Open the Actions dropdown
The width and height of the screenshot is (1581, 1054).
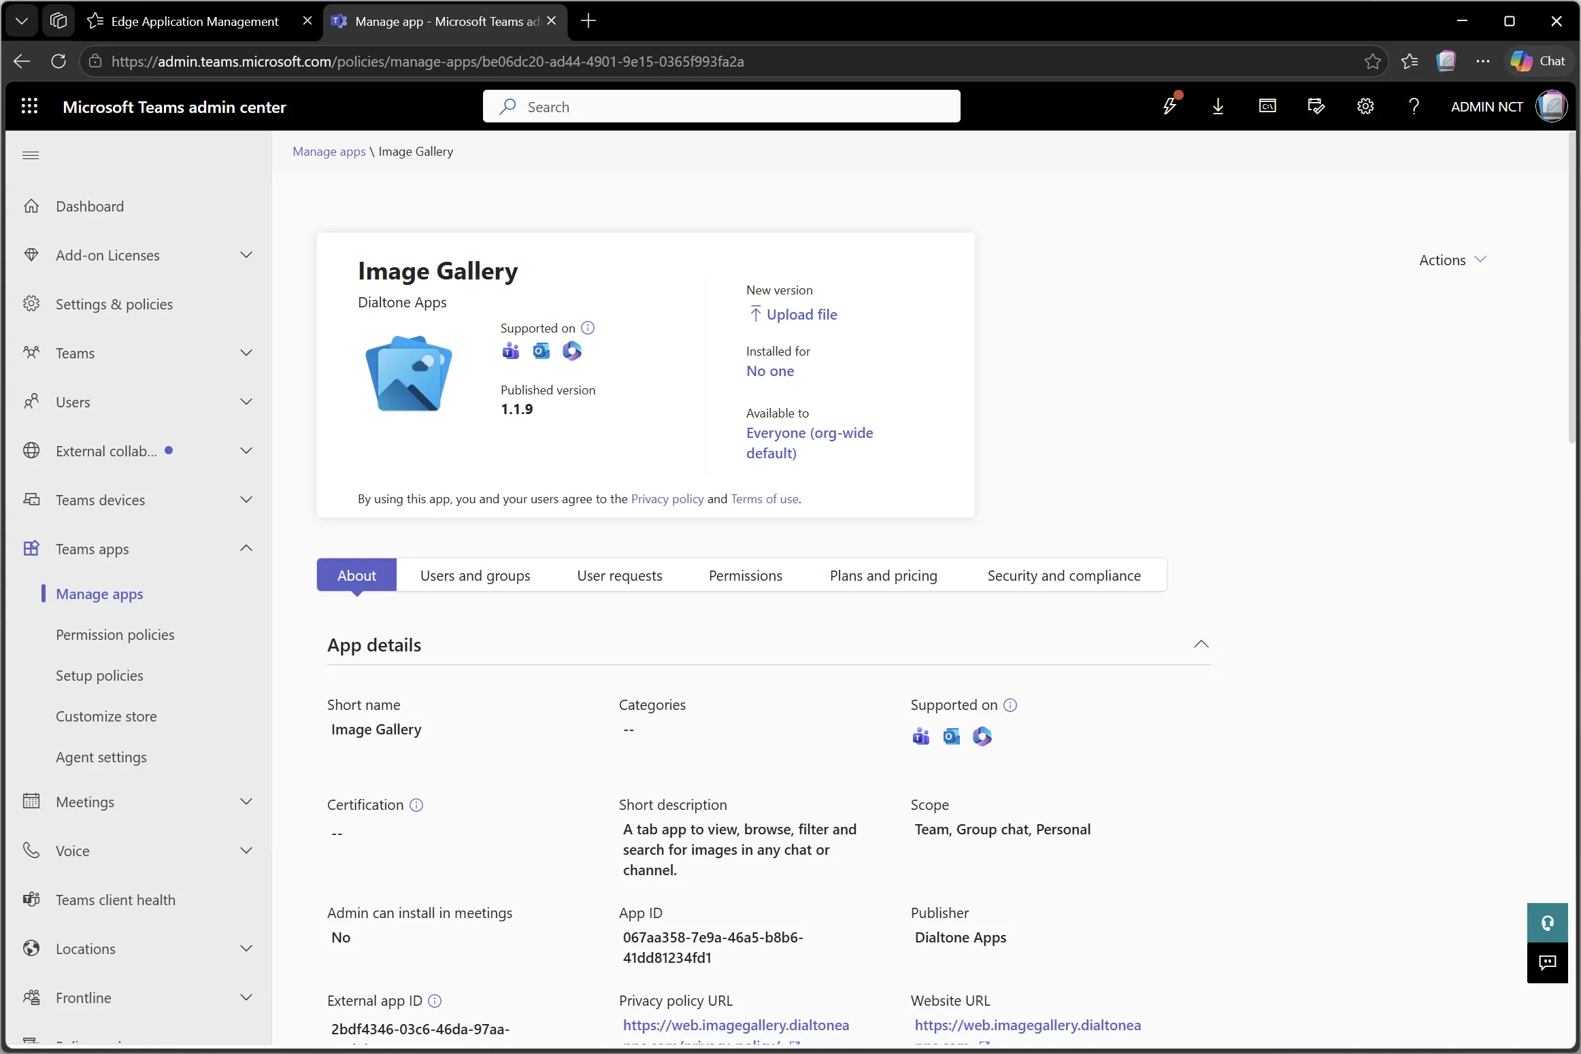[1452, 260]
